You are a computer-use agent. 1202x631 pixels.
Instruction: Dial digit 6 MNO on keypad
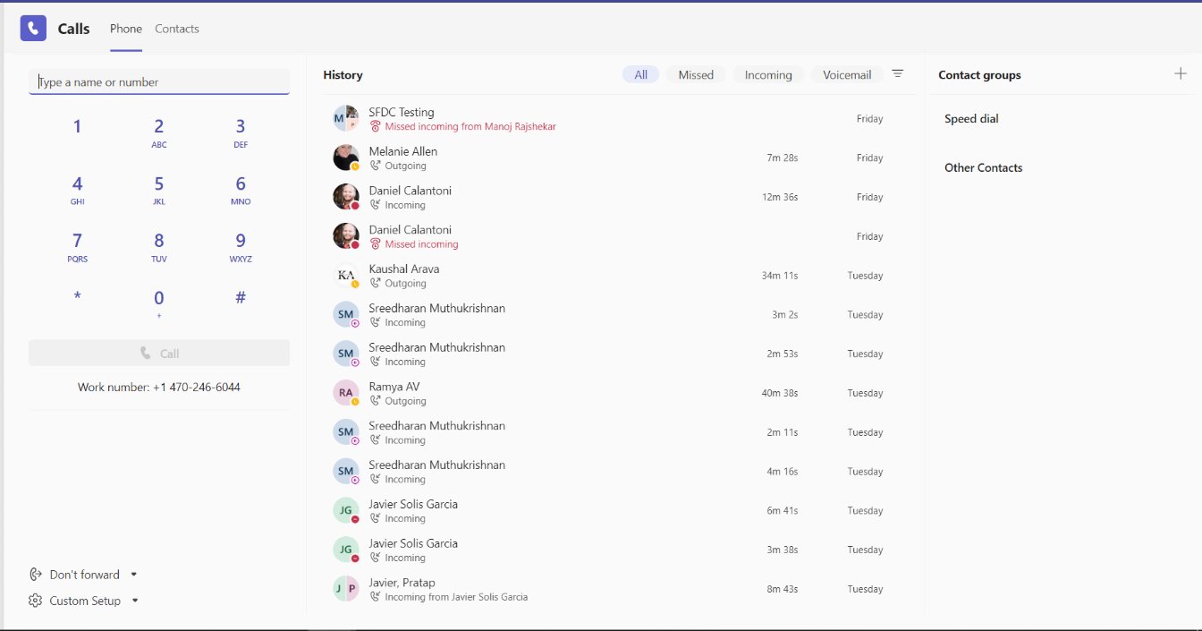[241, 190]
